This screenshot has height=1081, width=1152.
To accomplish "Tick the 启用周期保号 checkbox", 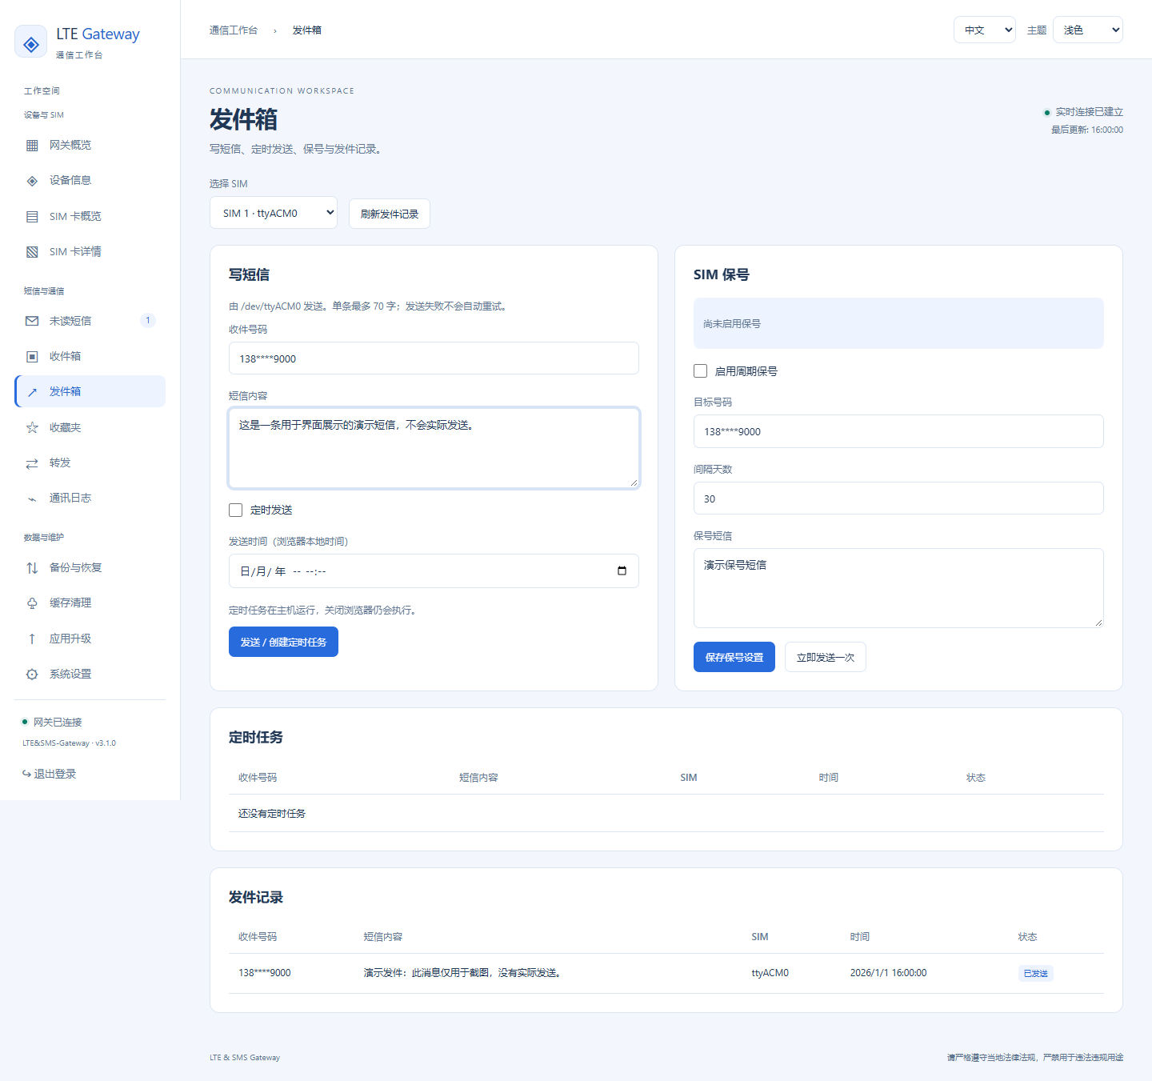I will click(700, 370).
